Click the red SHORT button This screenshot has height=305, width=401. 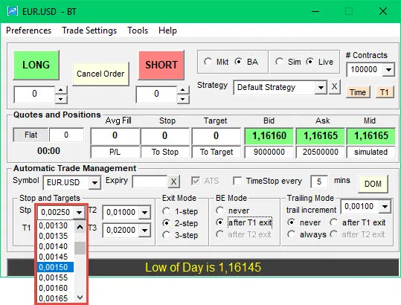[161, 65]
